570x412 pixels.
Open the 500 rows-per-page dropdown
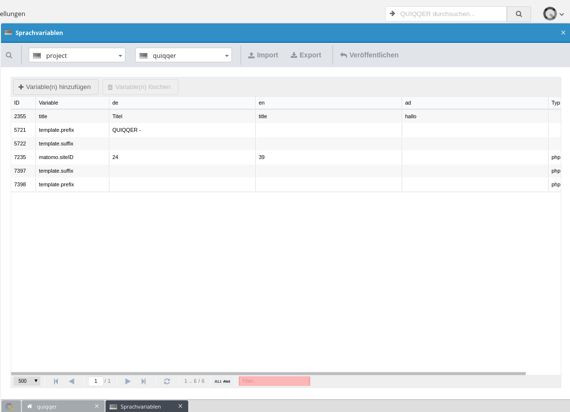point(27,381)
